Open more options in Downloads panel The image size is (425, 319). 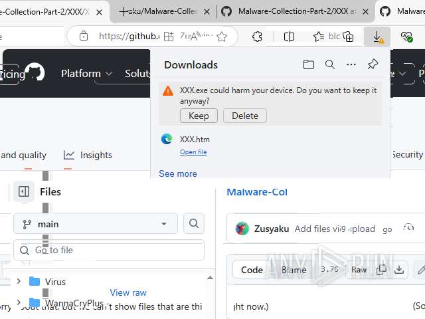351,64
